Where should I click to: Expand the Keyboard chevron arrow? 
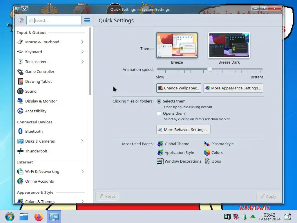[82, 52]
